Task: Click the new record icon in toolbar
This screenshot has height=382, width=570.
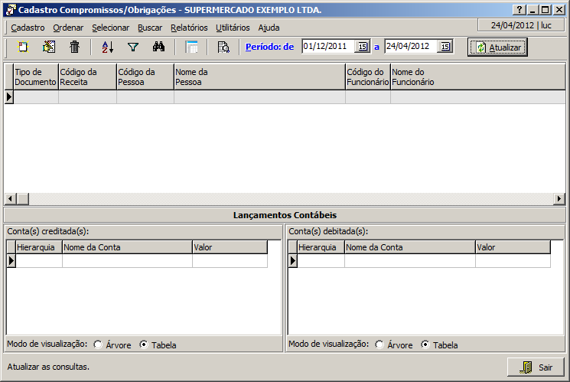Action: 23,47
